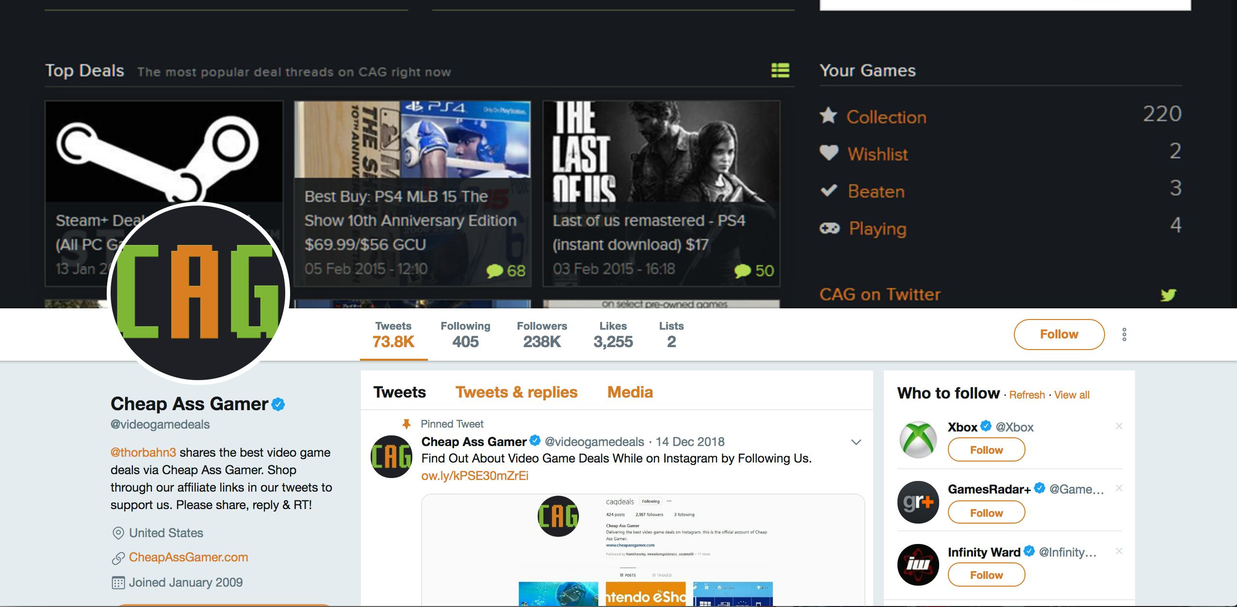
Task: Open the Followers count list
Action: (542, 335)
